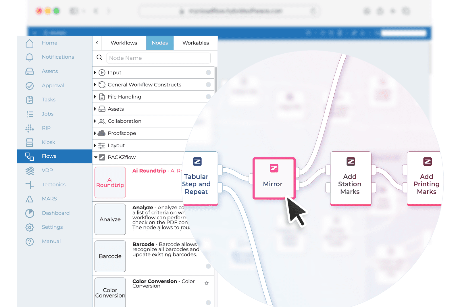Viewport: 460px width, 307px height.
Task: Click the Jobs list icon
Action: click(x=30, y=114)
